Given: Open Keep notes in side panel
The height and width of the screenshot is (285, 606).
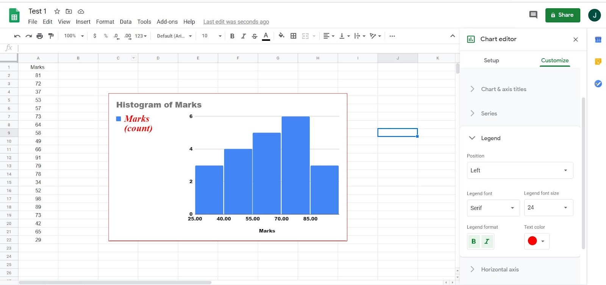Looking at the screenshot, I should [x=598, y=61].
